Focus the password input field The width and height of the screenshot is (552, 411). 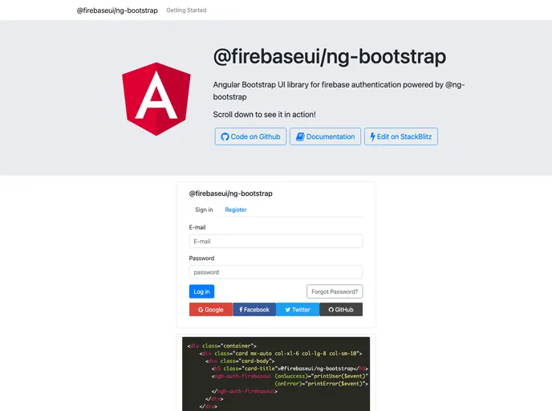point(276,272)
